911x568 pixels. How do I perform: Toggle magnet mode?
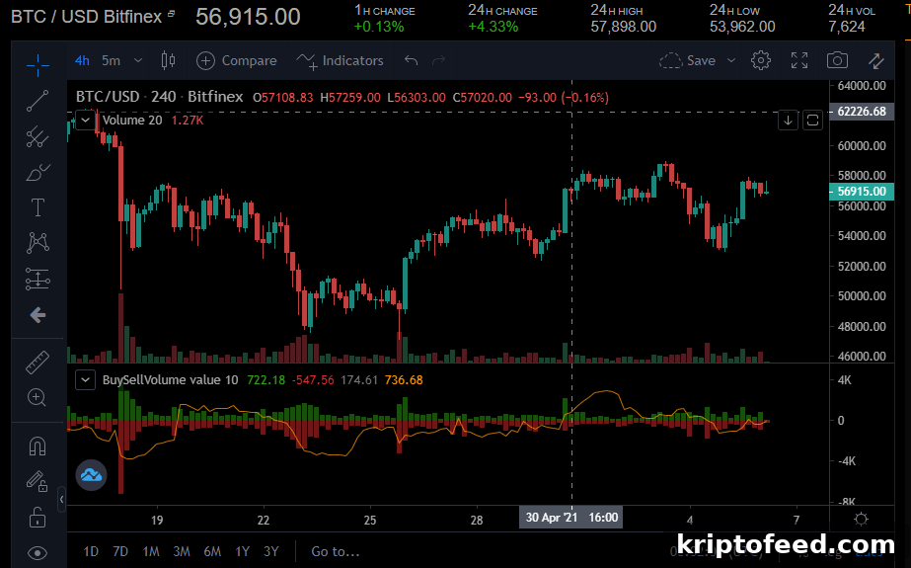[x=38, y=446]
